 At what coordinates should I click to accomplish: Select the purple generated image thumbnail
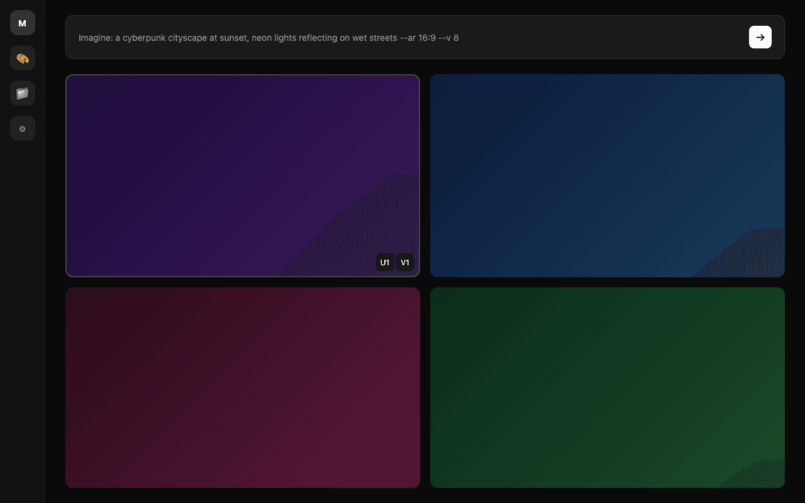click(x=243, y=175)
